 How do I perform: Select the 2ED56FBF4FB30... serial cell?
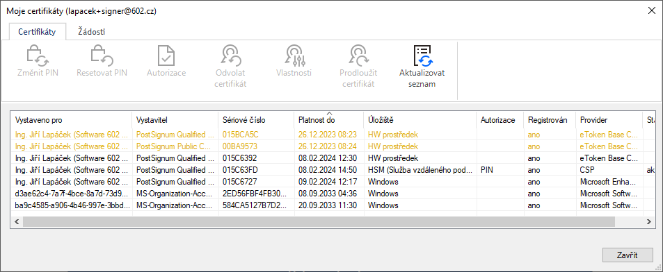[256, 194]
